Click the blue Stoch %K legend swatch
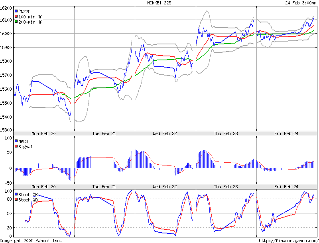 [16, 194]
